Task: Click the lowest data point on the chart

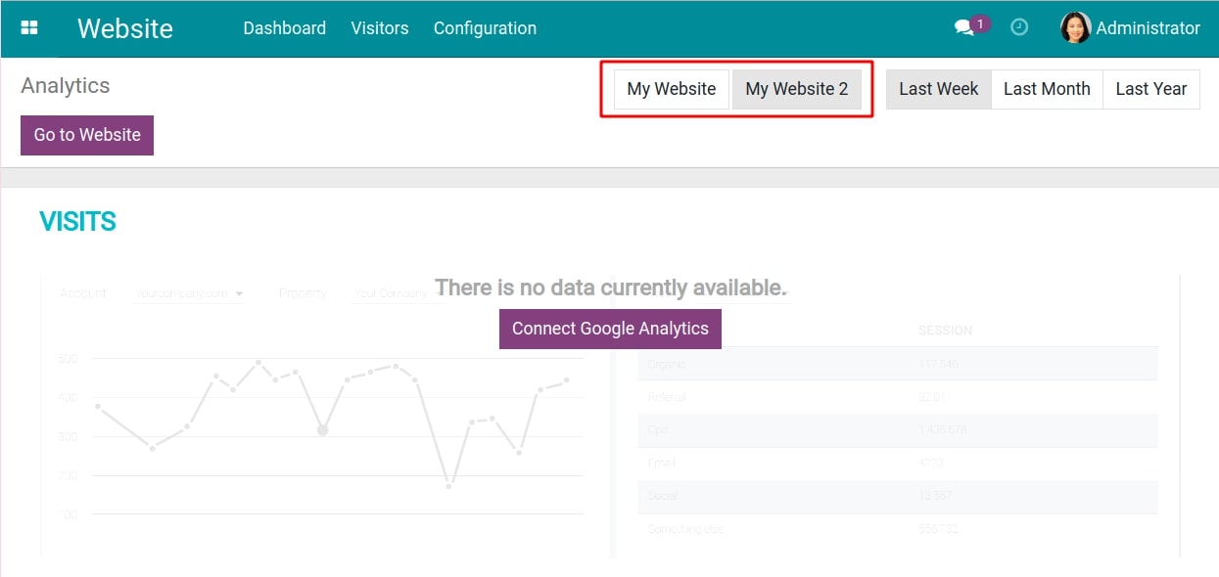Action: pos(449,485)
